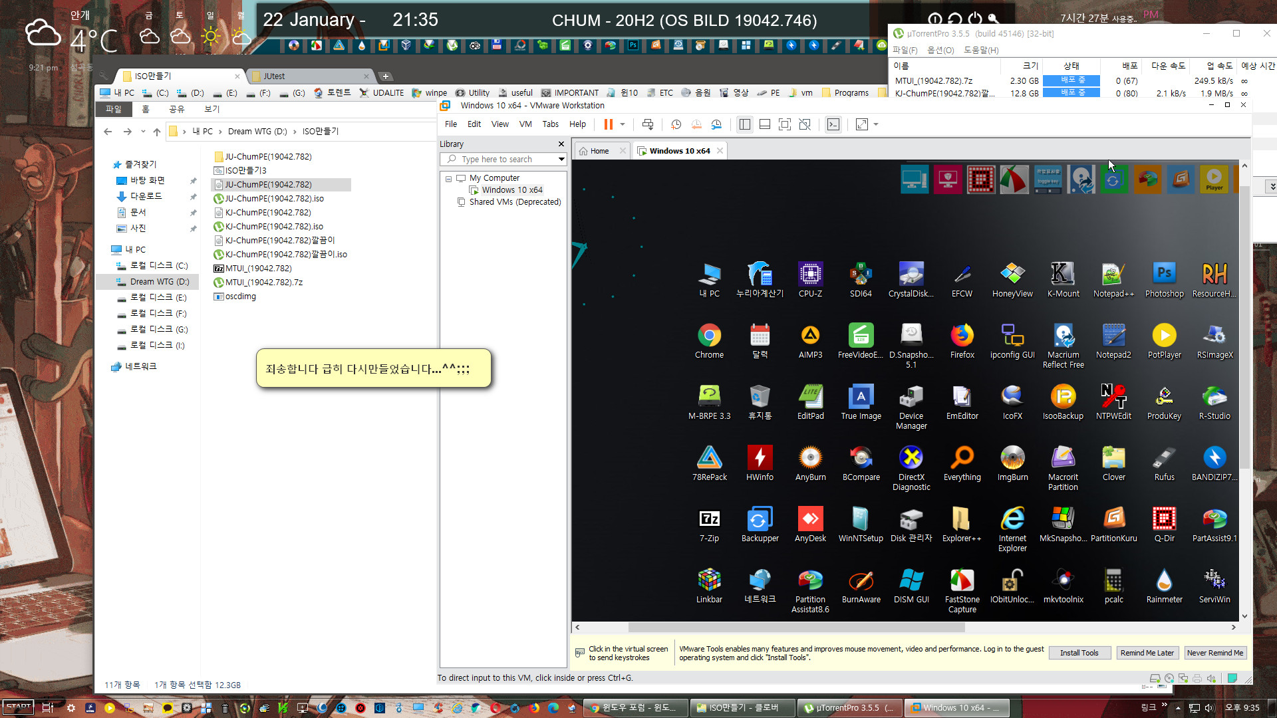The width and height of the screenshot is (1277, 718).
Task: Open the Photoshop icon in the VM
Action: click(1164, 279)
